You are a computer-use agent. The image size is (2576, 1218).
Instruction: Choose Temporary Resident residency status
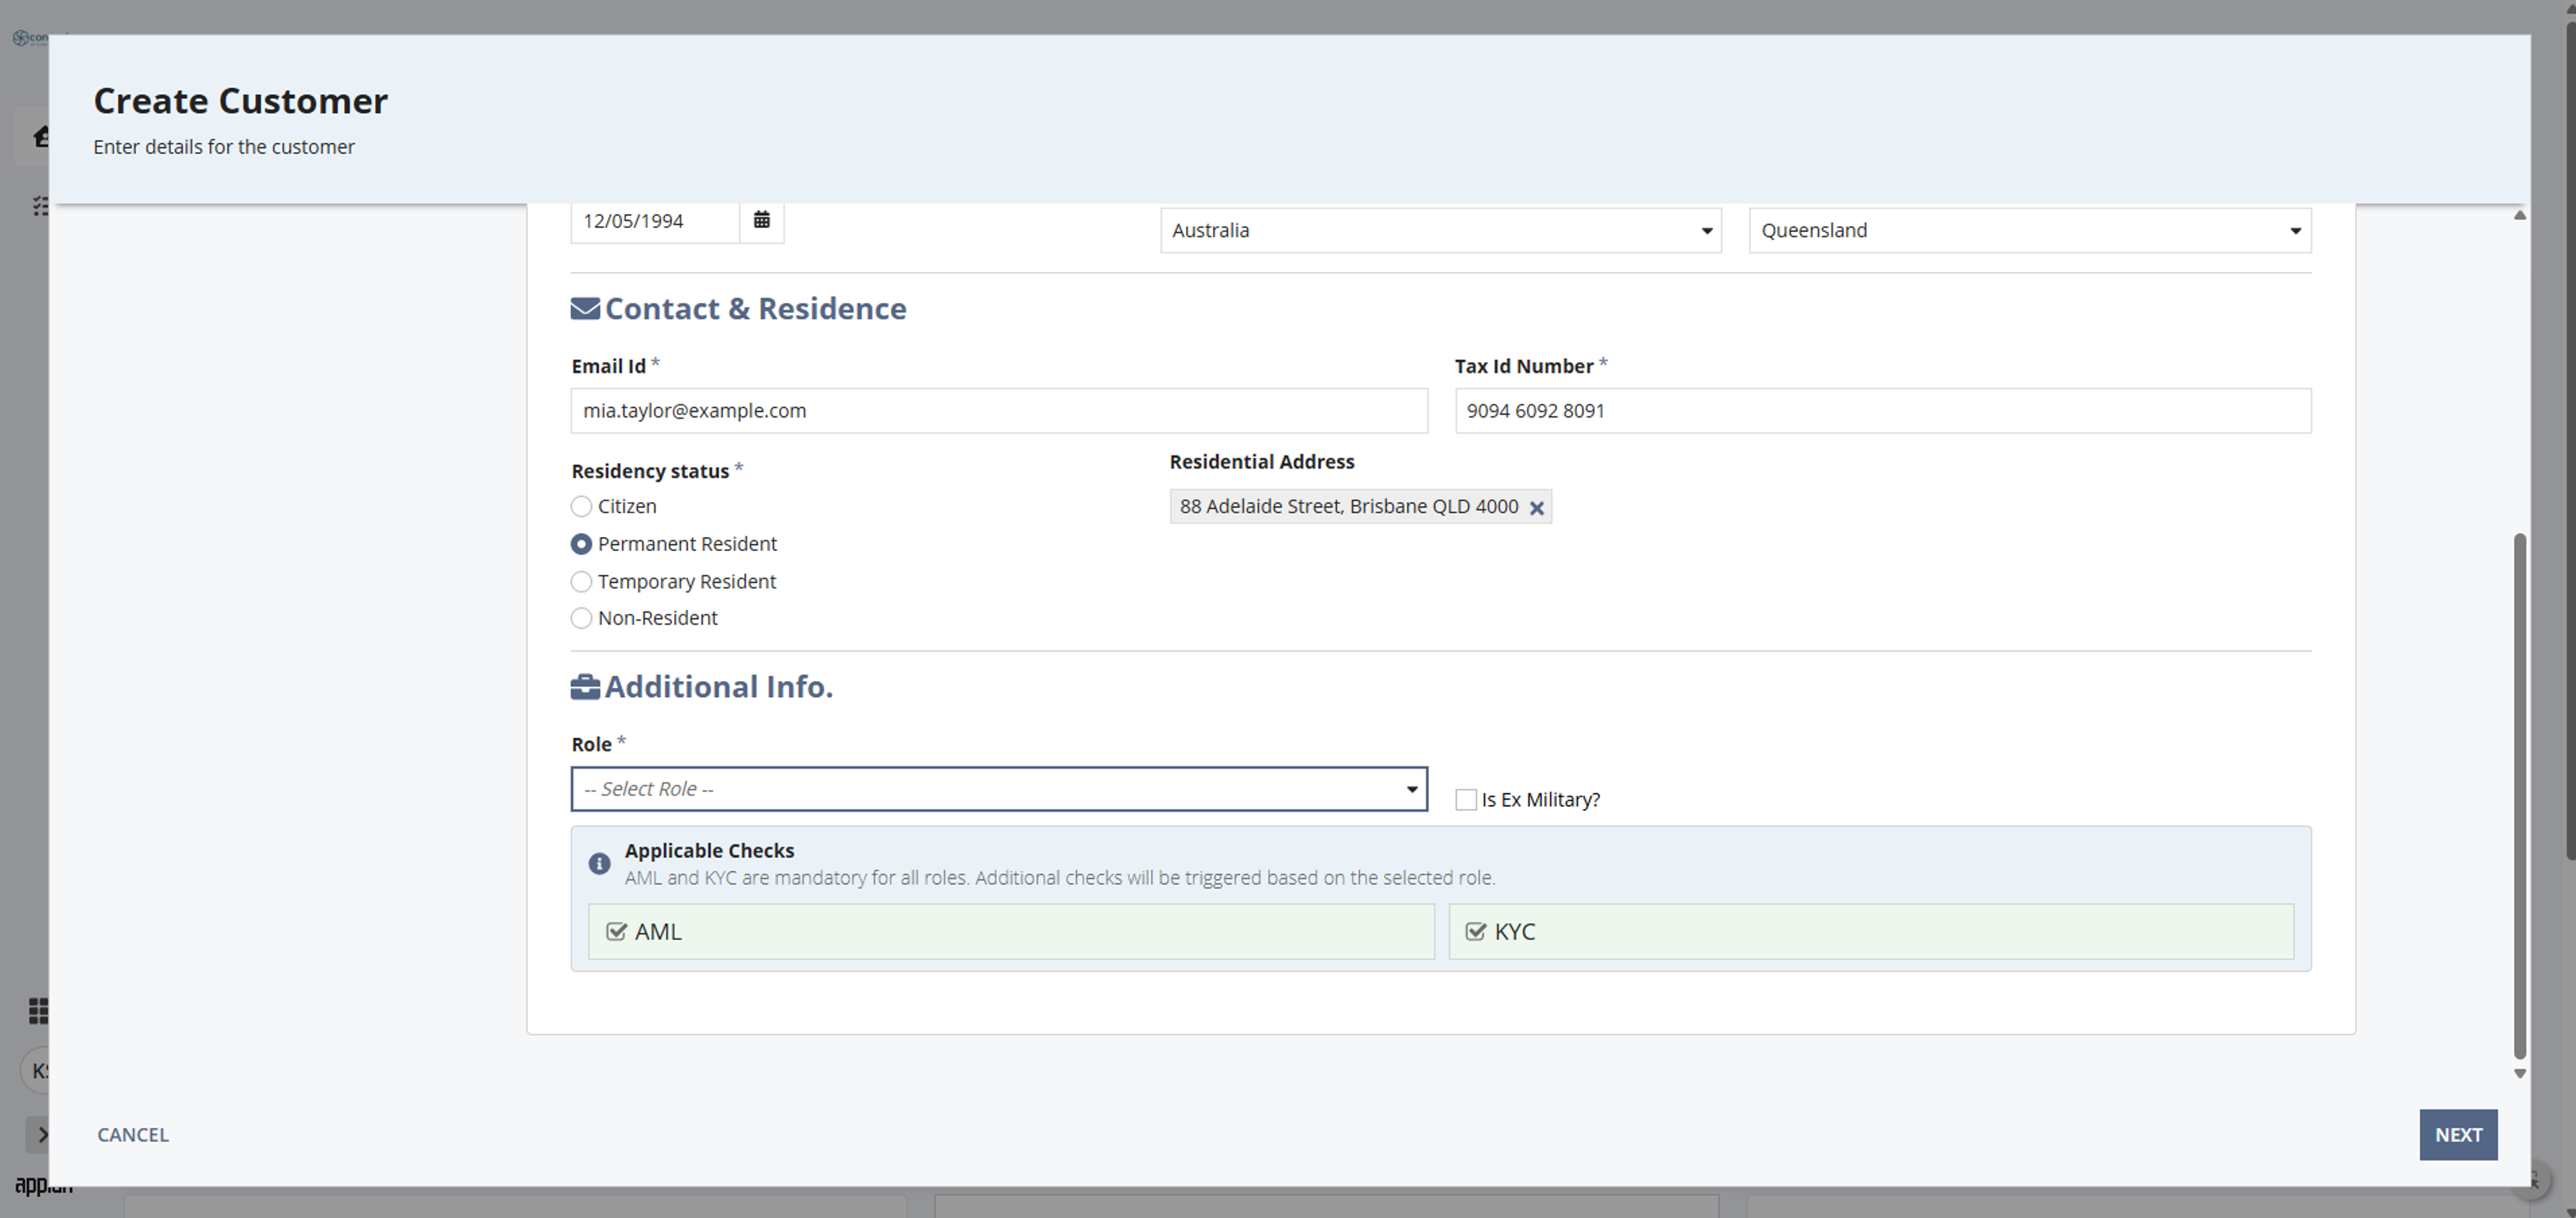click(x=581, y=582)
